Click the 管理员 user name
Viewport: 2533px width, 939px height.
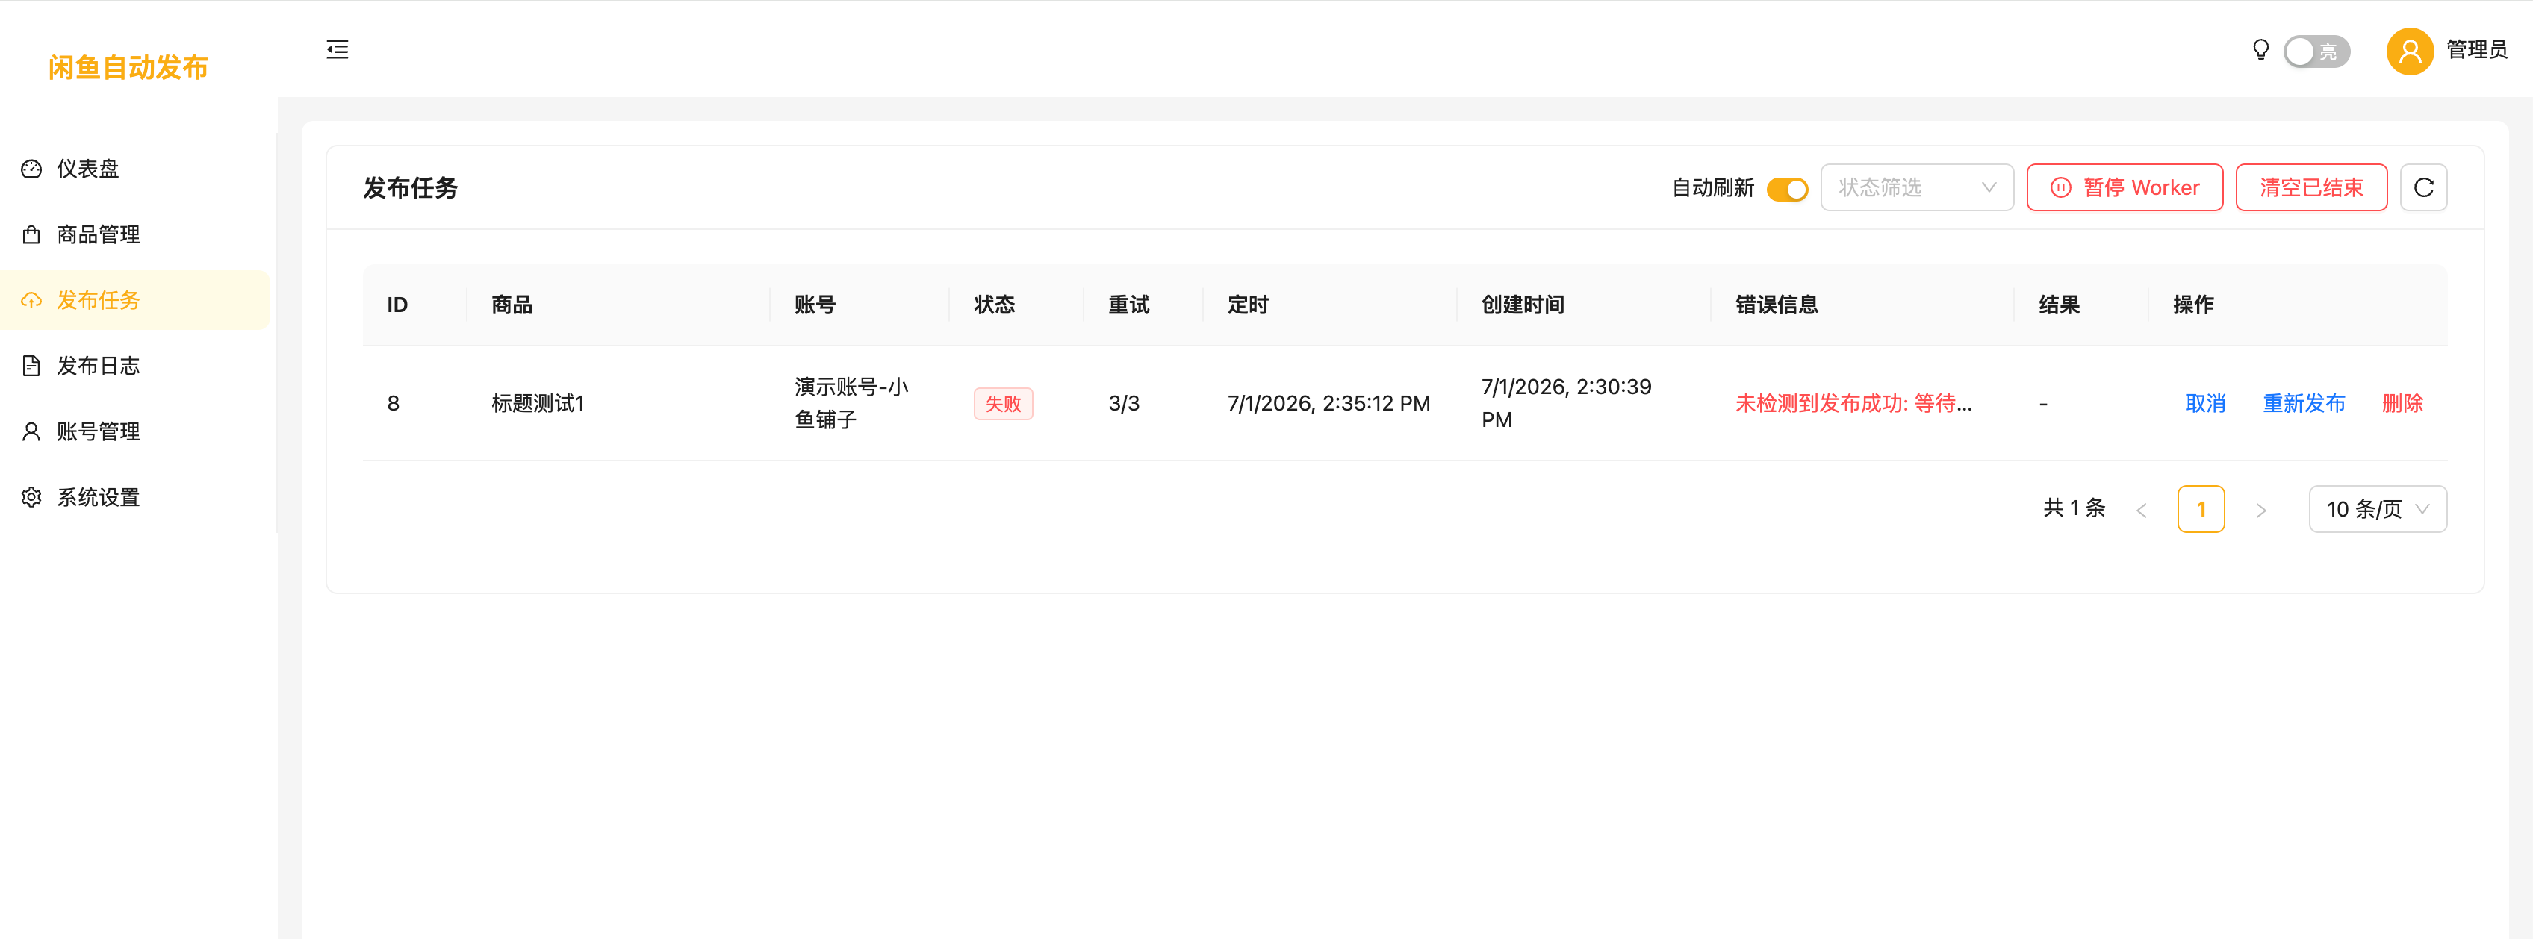point(2476,50)
